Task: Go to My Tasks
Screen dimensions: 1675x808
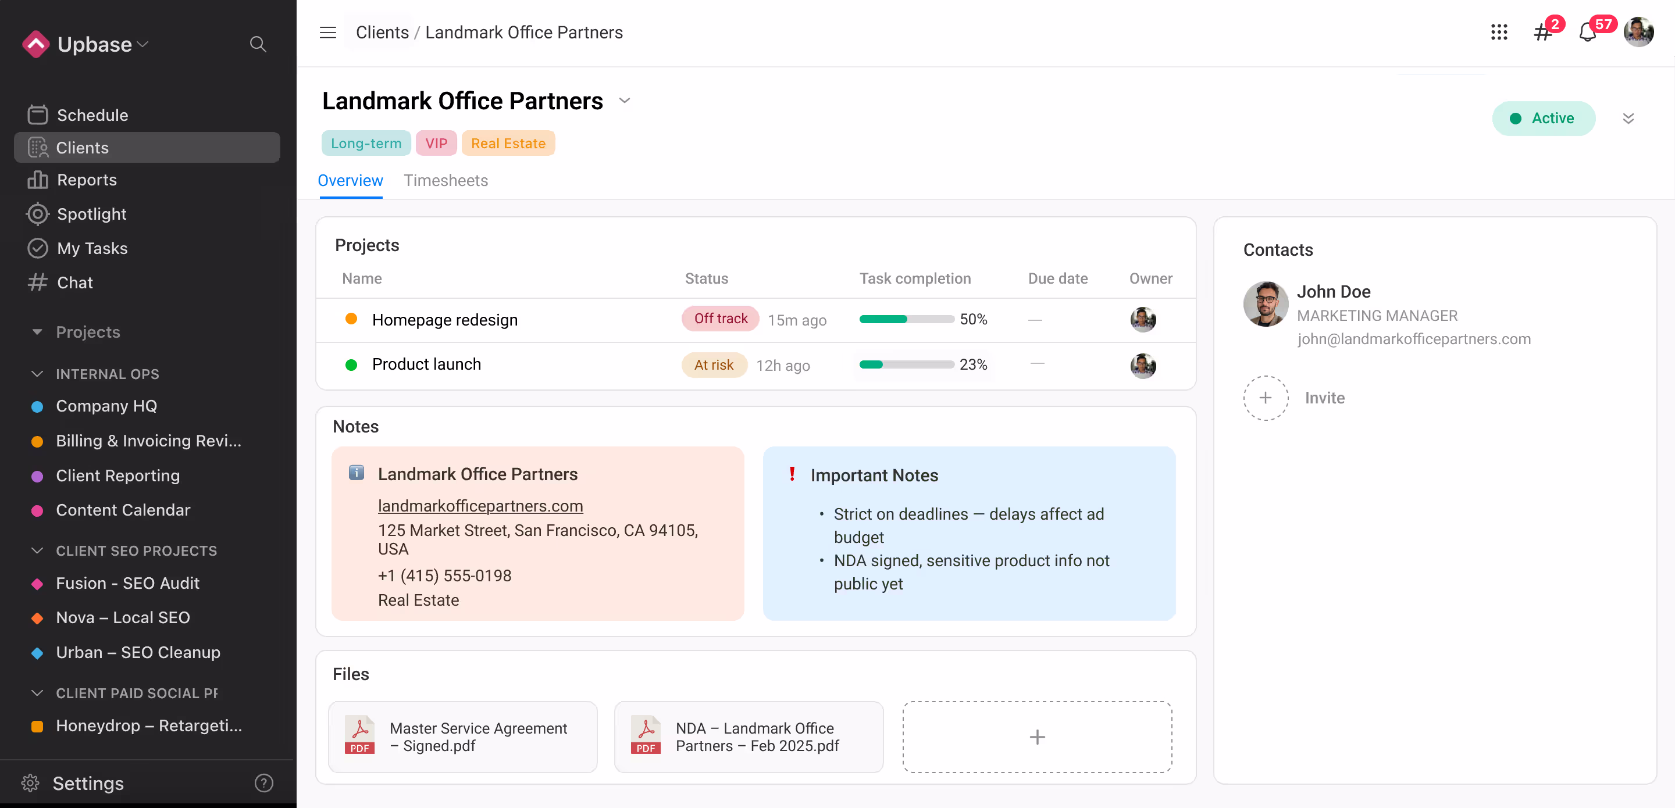Action: click(91, 248)
